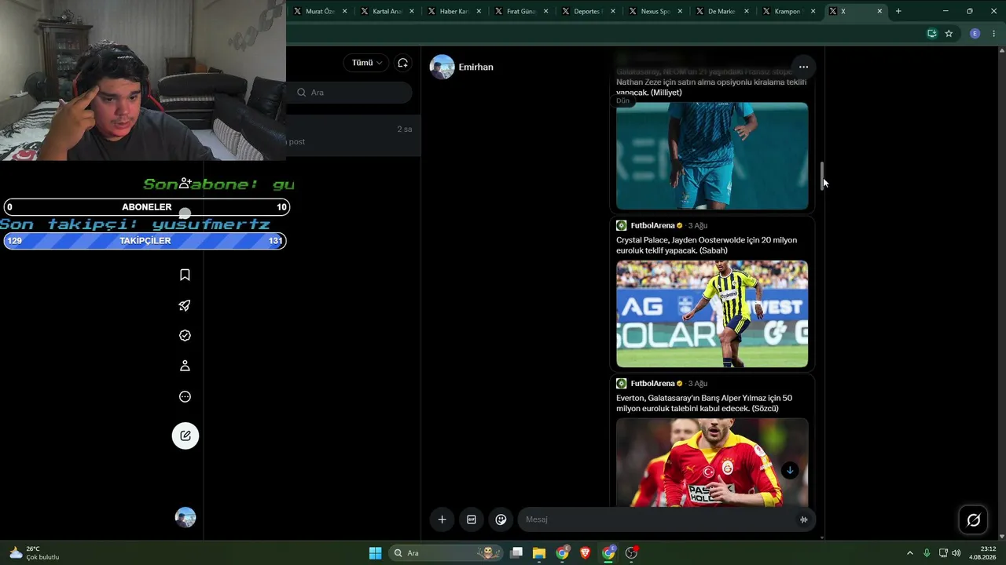Show hidden system tray icons
This screenshot has height=565, width=1006.
[x=910, y=552]
